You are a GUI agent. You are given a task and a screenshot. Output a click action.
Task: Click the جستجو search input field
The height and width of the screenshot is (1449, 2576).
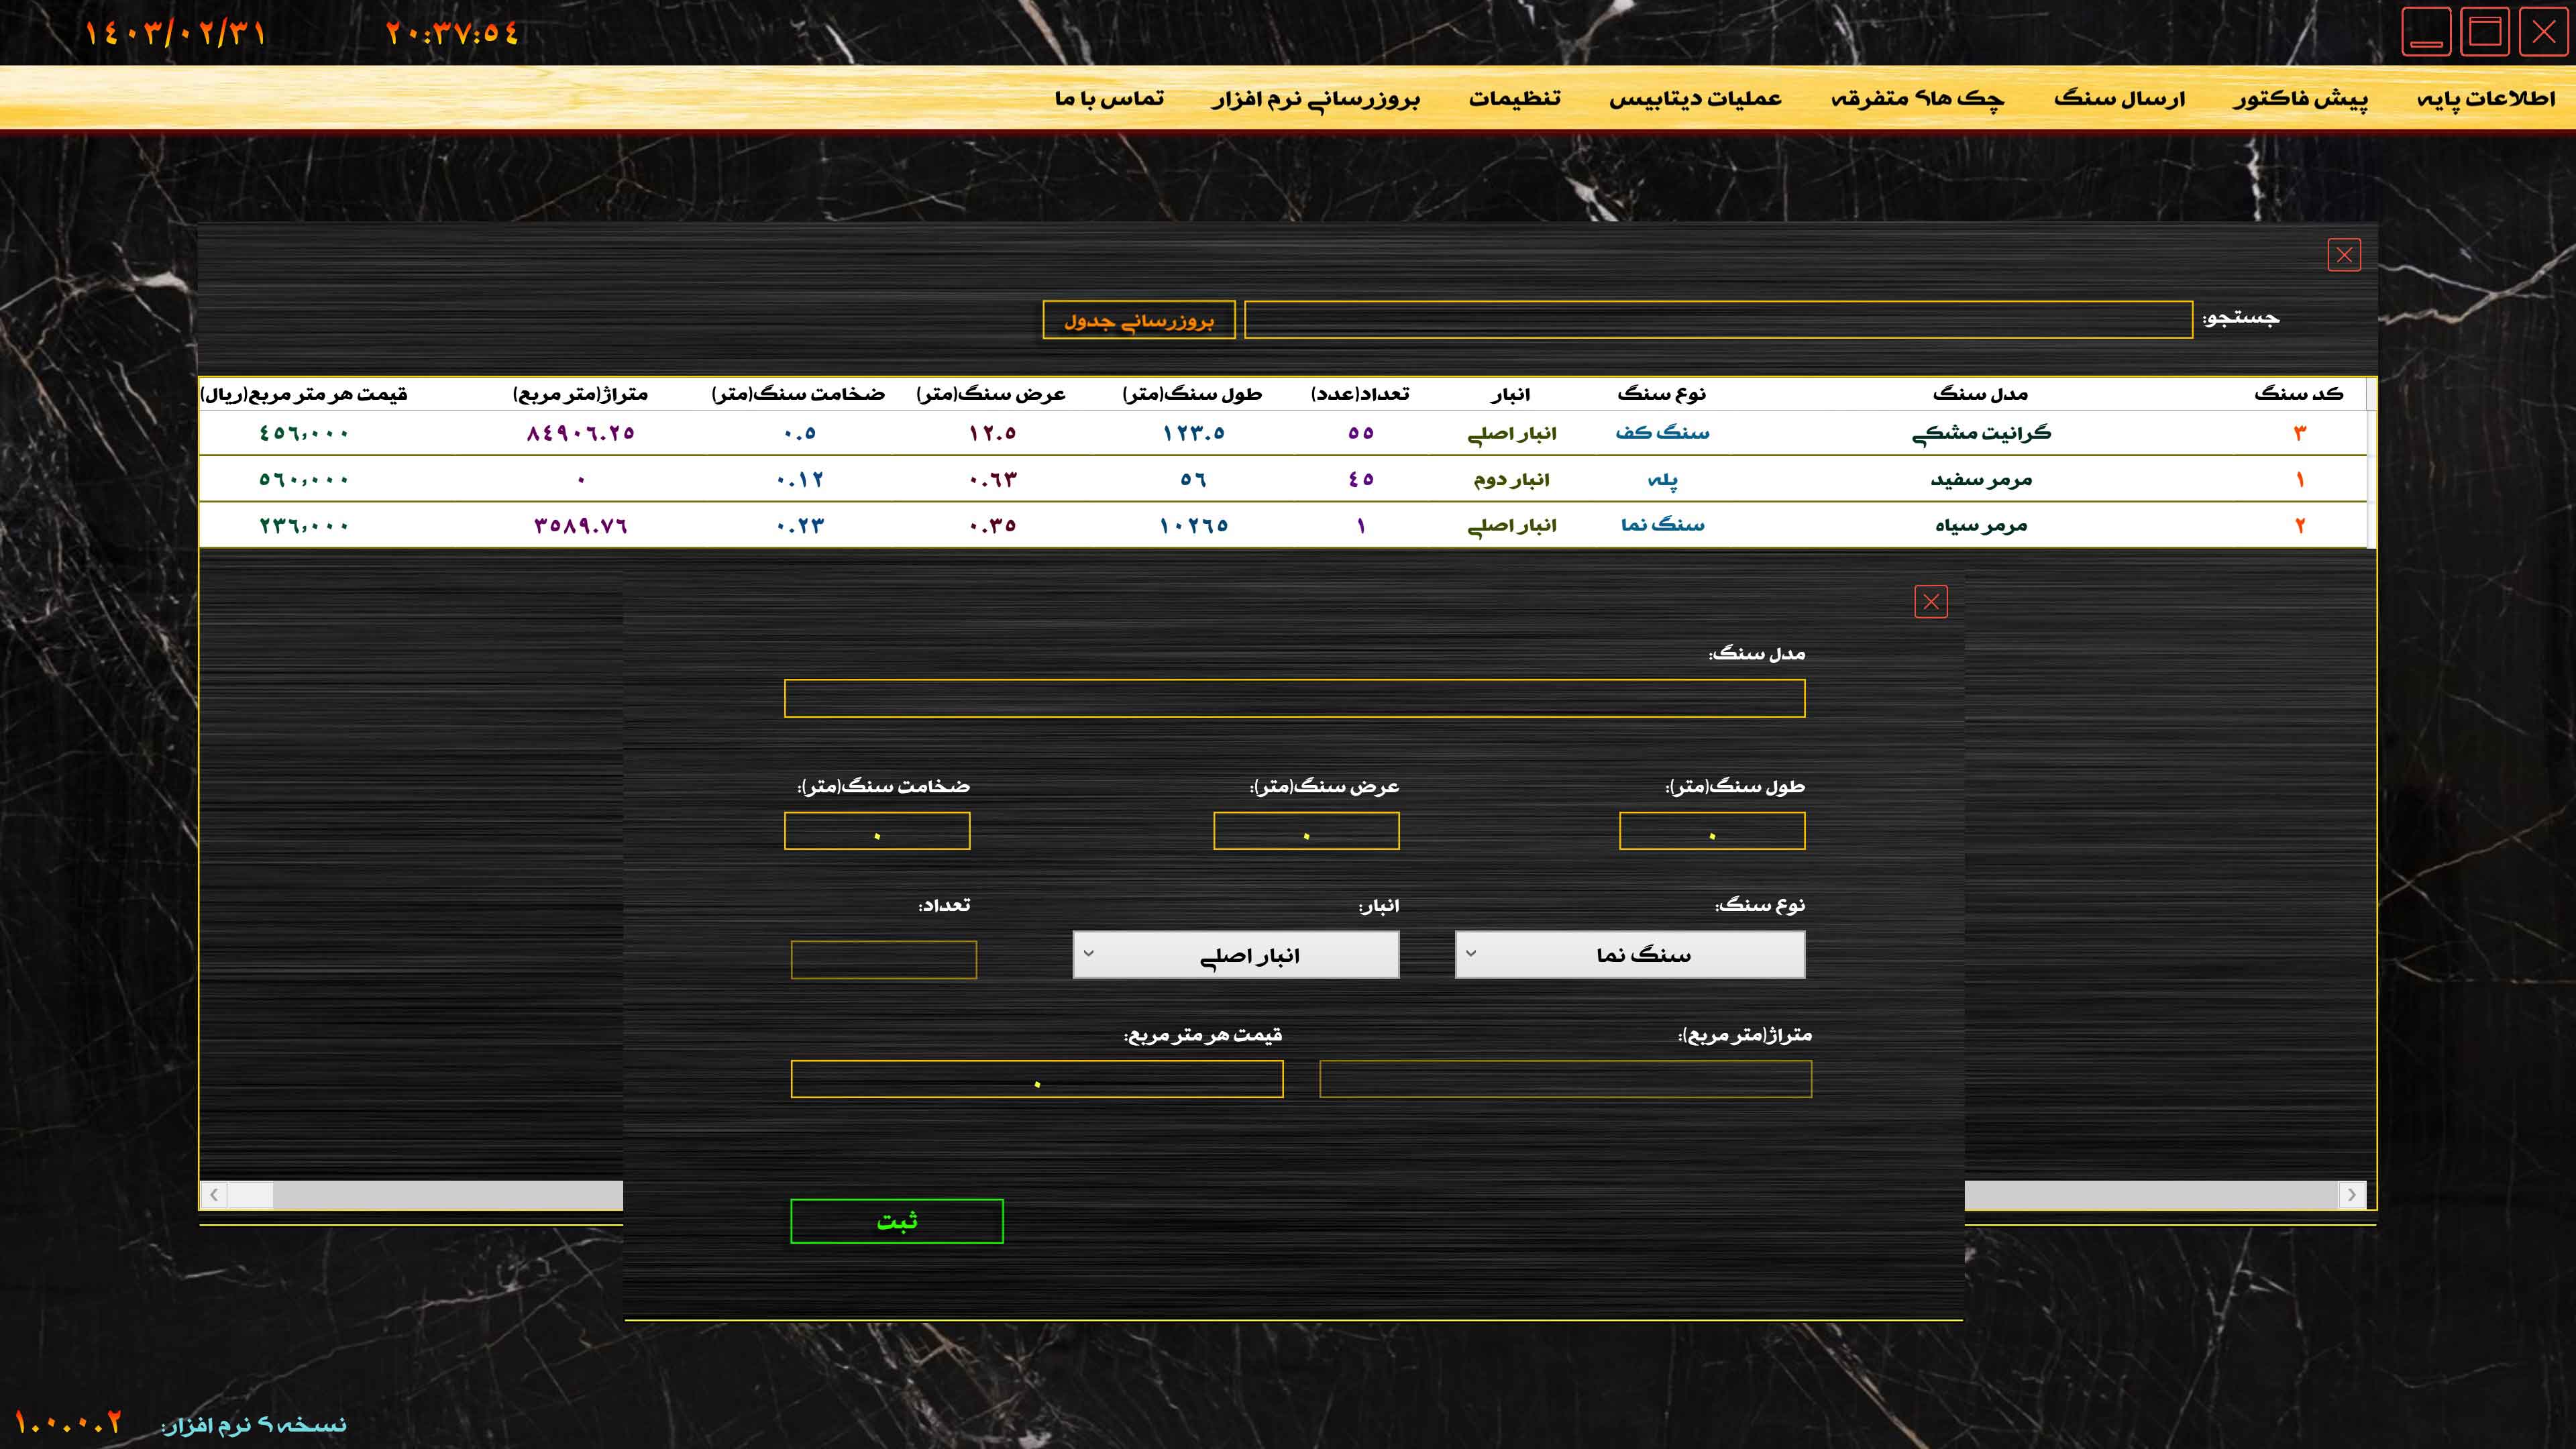(1717, 320)
